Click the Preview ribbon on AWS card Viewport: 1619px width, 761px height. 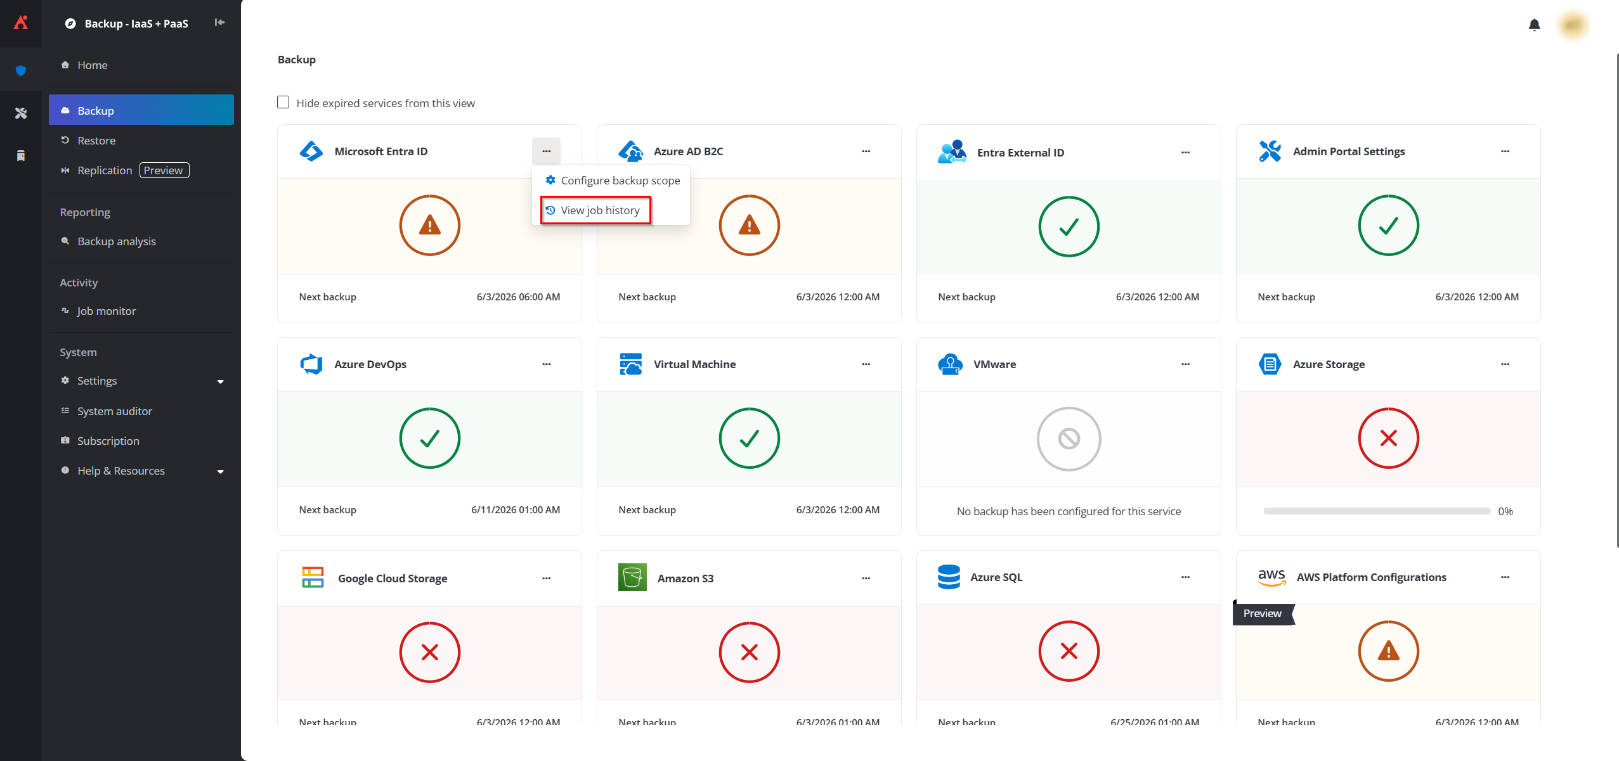click(1263, 613)
